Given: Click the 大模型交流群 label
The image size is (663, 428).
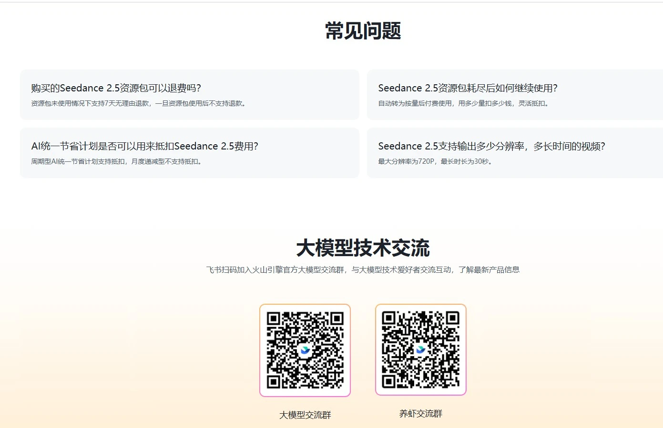Looking at the screenshot, I should (x=305, y=415).
